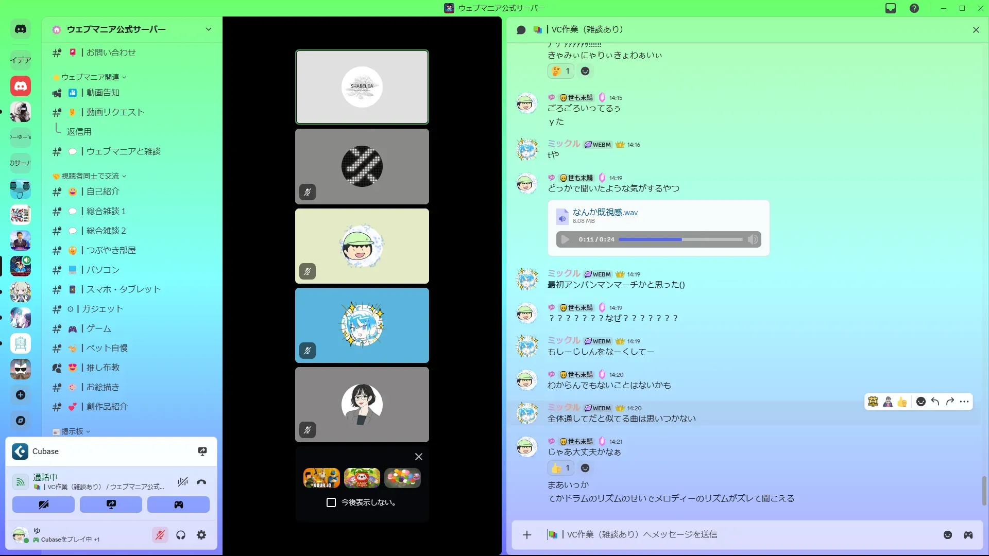
Task: Click the headphones deafen icon
Action: pyautogui.click(x=181, y=535)
